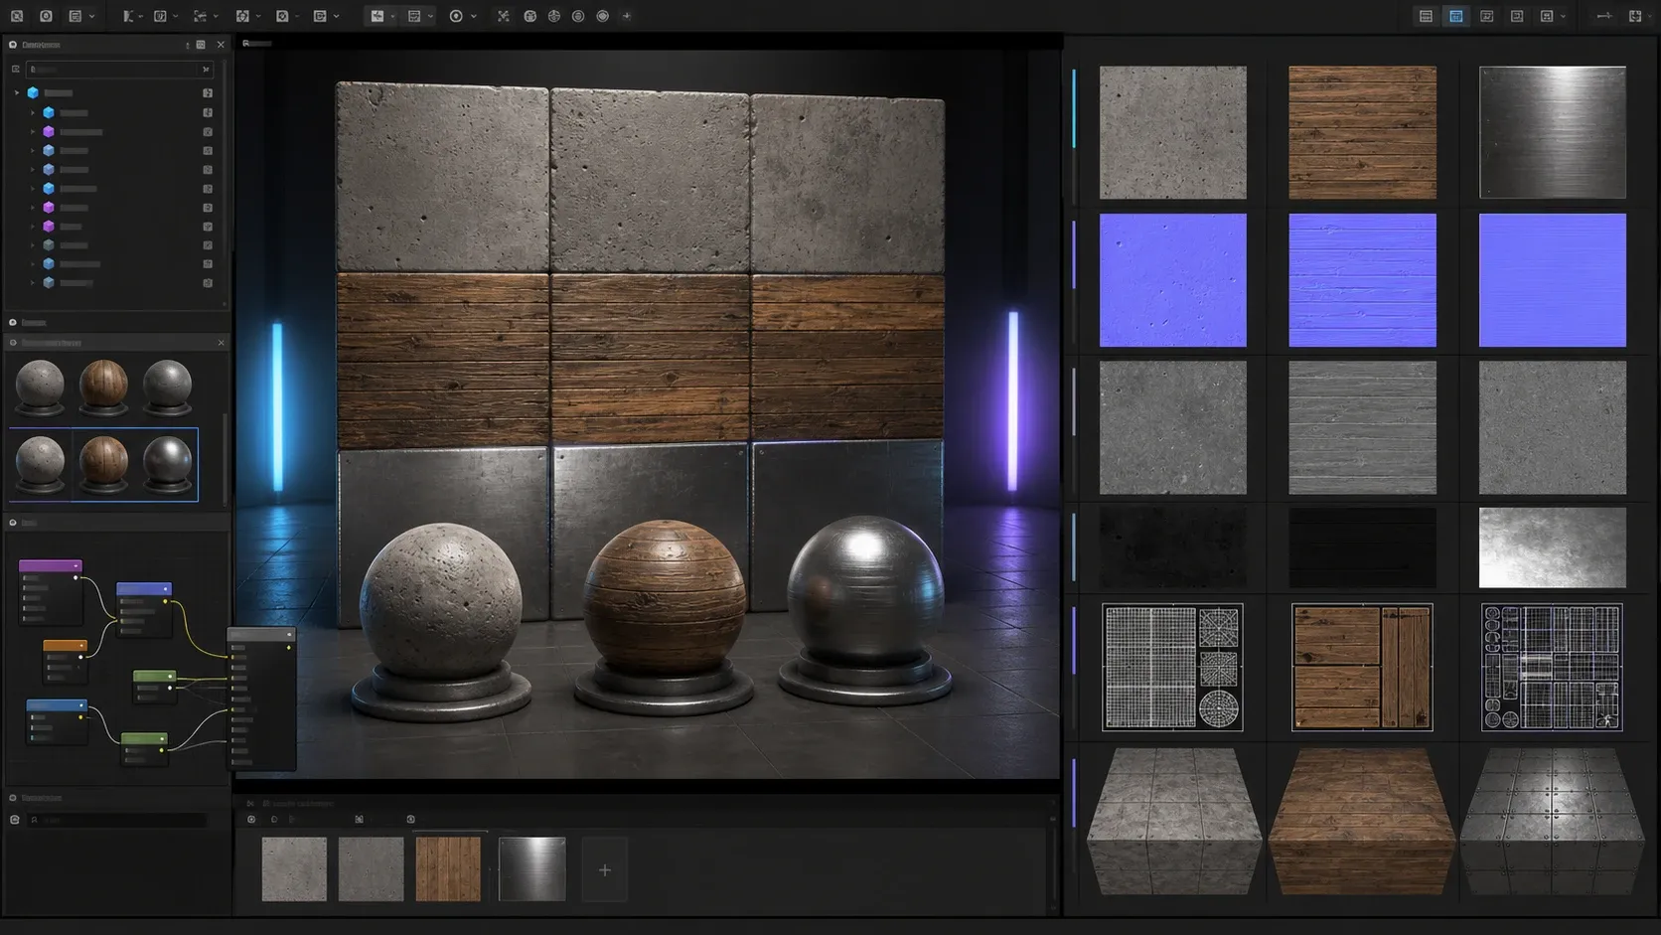Image resolution: width=1661 pixels, height=935 pixels.
Task: Collapse the purple node using its header arrow
Action: click(76, 565)
